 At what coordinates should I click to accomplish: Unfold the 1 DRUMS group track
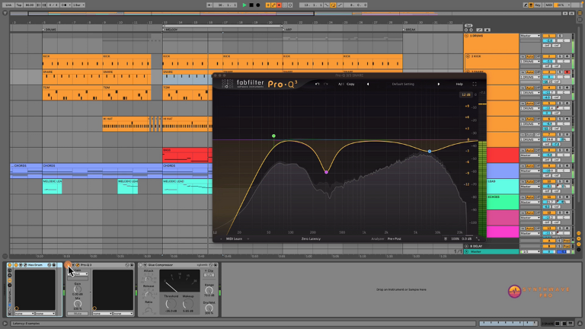[x=466, y=36]
